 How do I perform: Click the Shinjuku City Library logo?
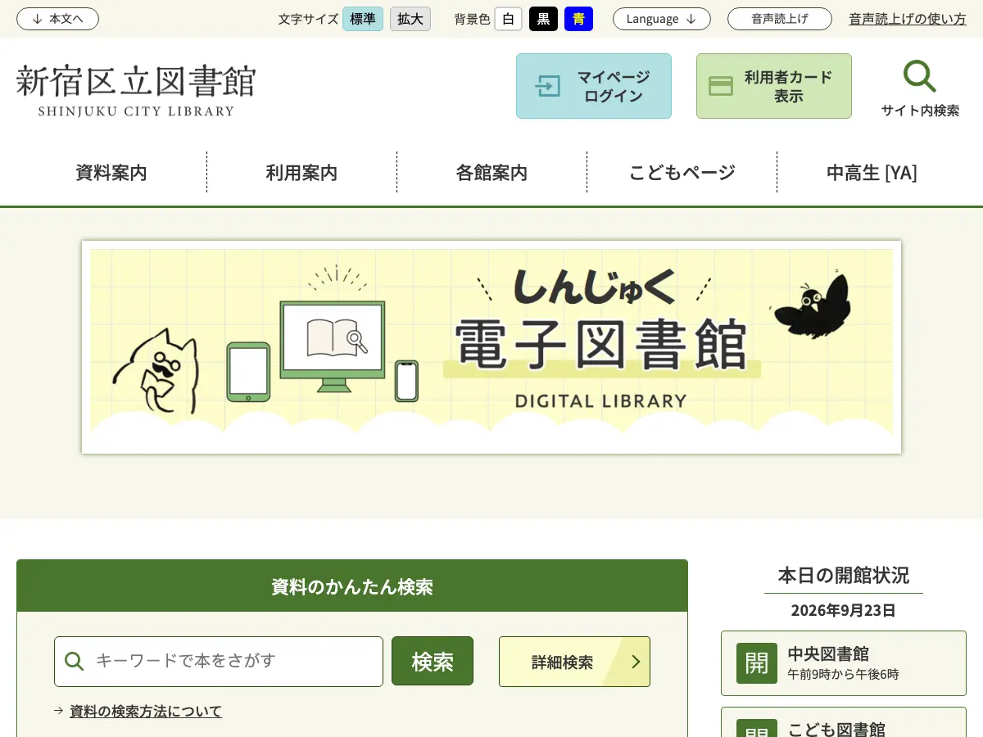136,90
